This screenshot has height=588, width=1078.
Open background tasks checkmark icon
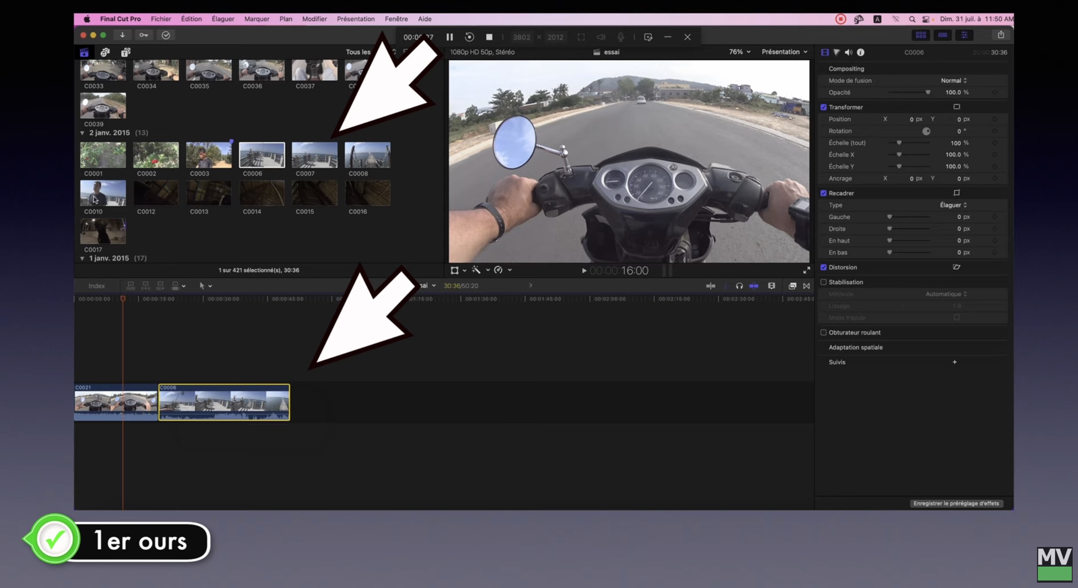(x=166, y=35)
